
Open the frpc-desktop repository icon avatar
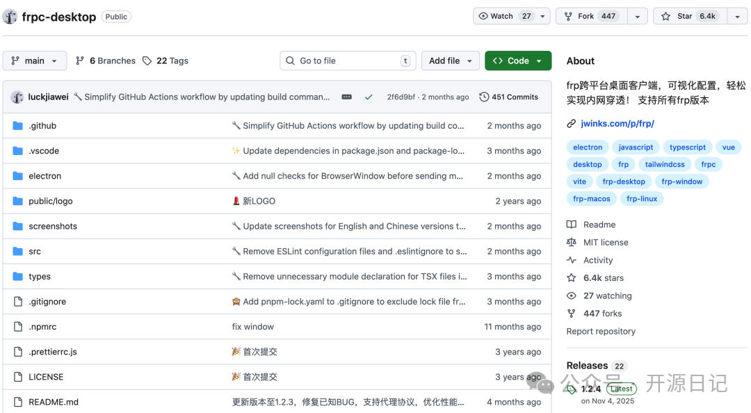(11, 17)
